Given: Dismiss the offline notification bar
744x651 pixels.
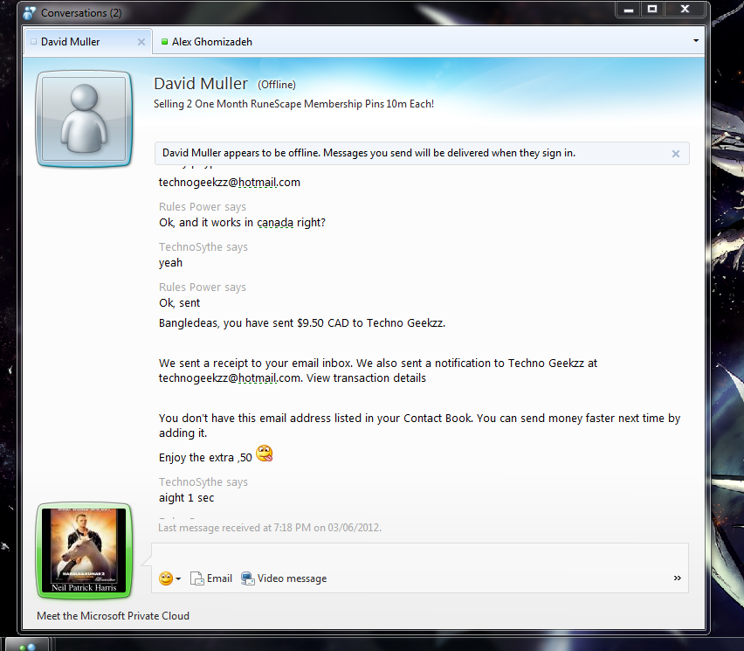Looking at the screenshot, I should coord(676,154).
